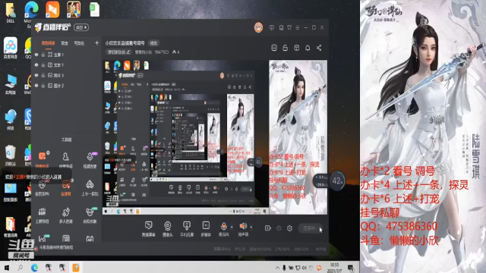Image resolution: width=486 pixels, height=273 pixels.
Task: Open the hamburger menu in the title bar
Action: click(298, 27)
